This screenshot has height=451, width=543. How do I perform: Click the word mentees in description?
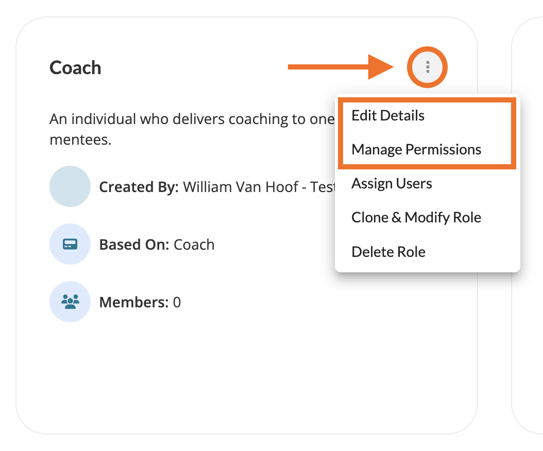point(80,140)
